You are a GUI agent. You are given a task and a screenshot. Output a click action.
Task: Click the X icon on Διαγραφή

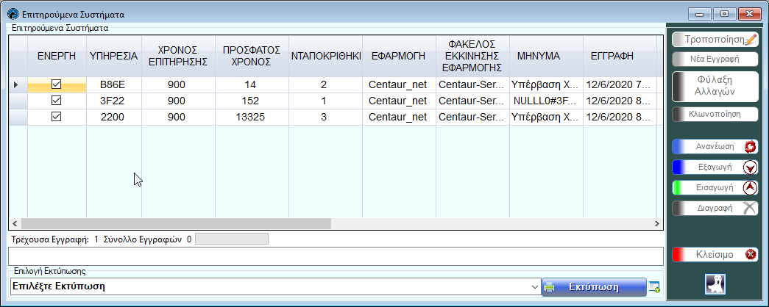[750, 208]
